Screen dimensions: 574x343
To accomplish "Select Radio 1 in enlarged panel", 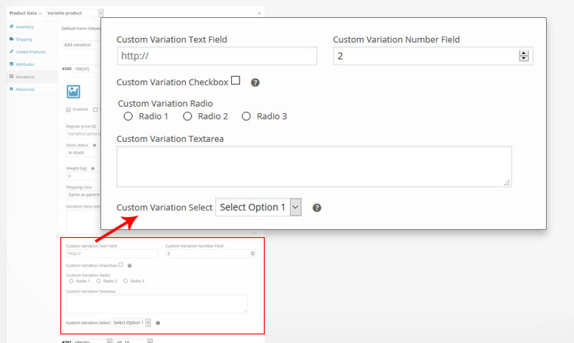I will tap(128, 116).
